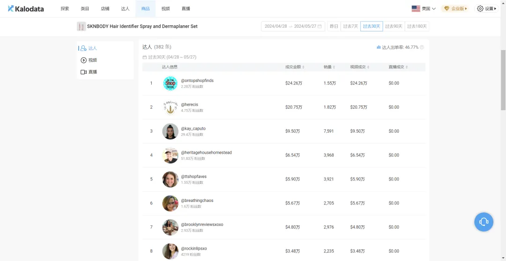Viewport: 506px width, 261px height.
Task: Click the Kalodata logo
Action: [x=26, y=8]
